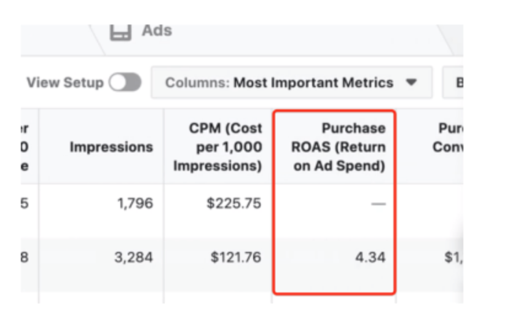This screenshot has width=526, height=317.
Task: Select the $225.75 CPM cell
Action: point(236,203)
